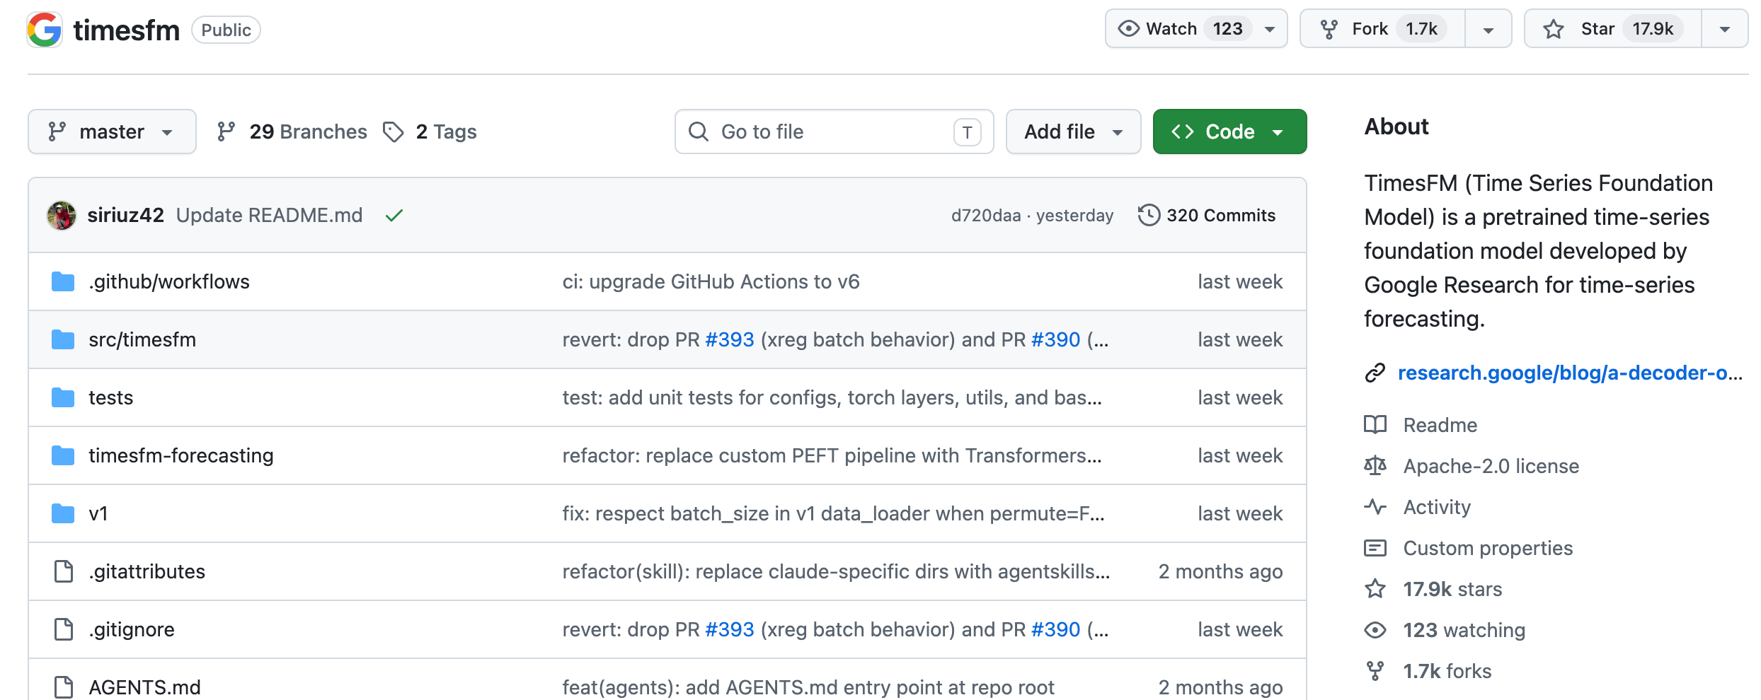Open the 320 Commits history

point(1207,216)
